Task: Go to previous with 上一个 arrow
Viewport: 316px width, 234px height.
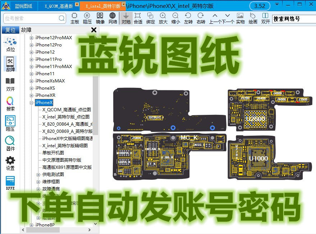Action: coord(215,18)
